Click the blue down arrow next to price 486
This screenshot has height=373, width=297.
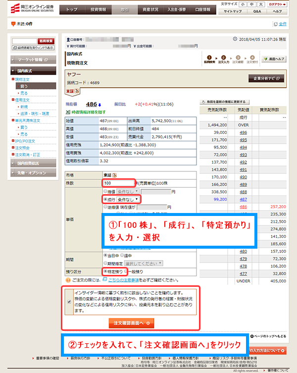99,105
